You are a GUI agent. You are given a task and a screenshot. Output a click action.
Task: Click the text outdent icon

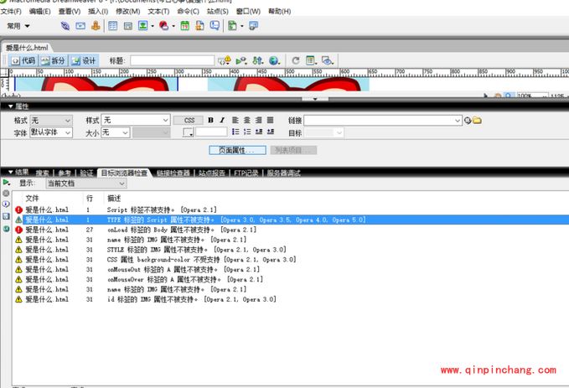pyautogui.click(x=259, y=132)
